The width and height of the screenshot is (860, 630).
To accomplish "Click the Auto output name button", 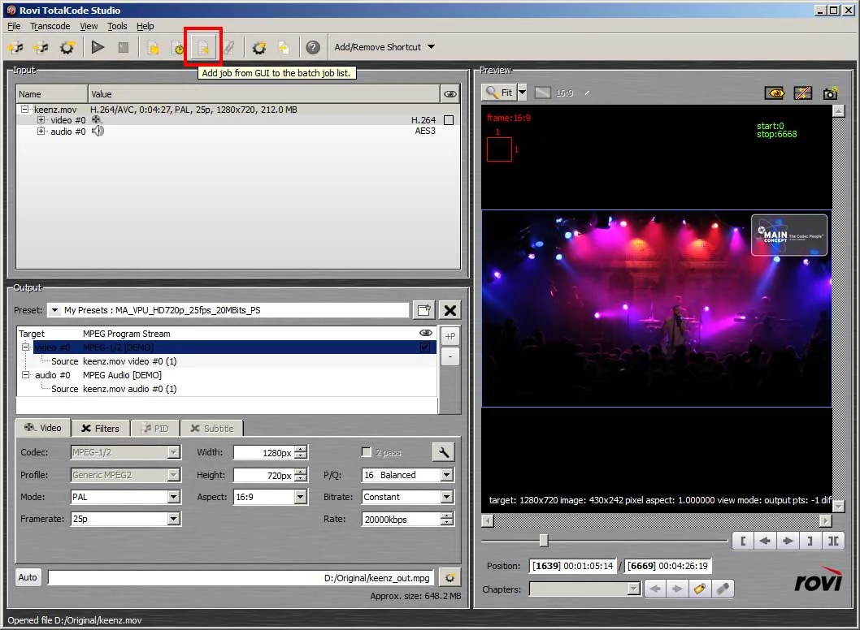I will [x=28, y=577].
